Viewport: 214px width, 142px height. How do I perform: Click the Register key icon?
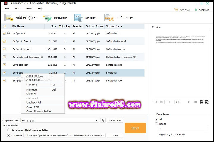coord(196,9)
